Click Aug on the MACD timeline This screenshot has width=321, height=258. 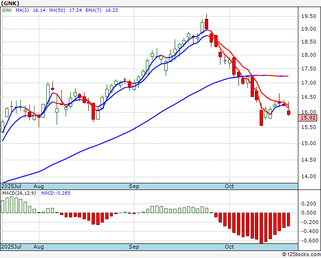pyautogui.click(x=39, y=247)
